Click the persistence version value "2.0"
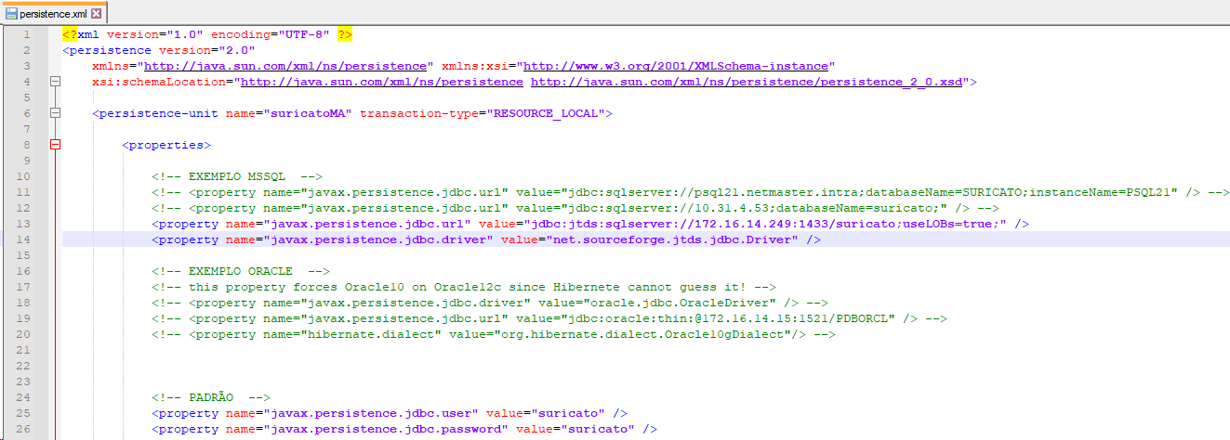Image resolution: width=1230 pixels, height=440 pixels. point(237,50)
